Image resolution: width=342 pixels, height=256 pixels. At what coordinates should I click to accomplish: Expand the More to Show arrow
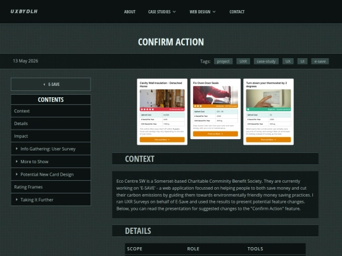16,162
